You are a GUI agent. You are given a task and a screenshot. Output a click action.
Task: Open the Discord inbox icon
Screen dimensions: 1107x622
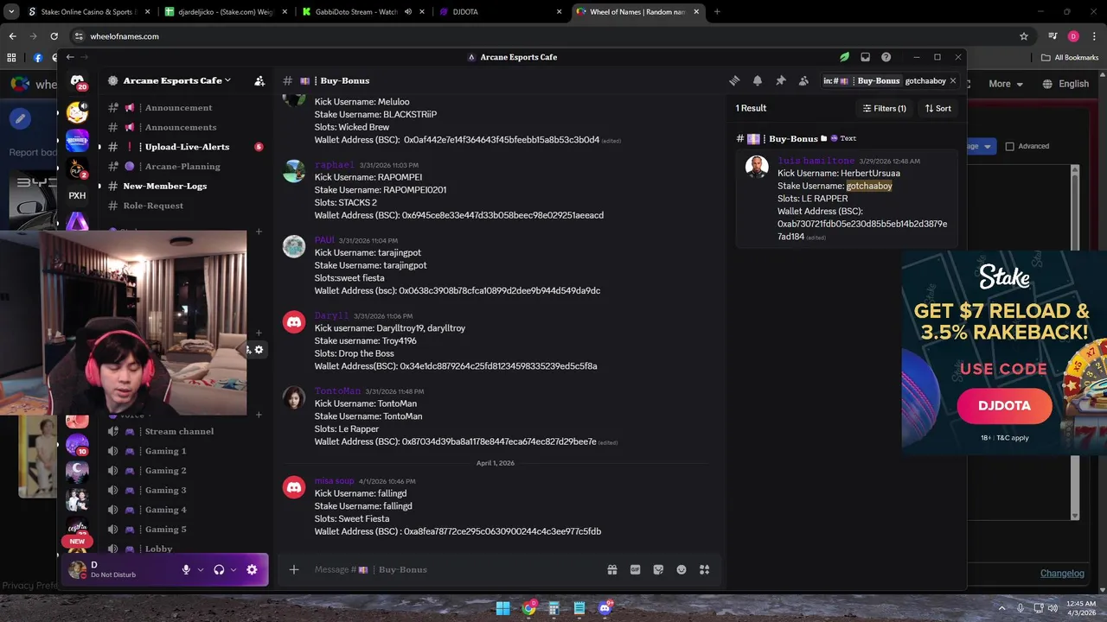point(865,57)
